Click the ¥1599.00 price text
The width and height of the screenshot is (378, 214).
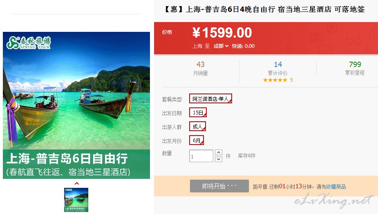click(x=222, y=33)
